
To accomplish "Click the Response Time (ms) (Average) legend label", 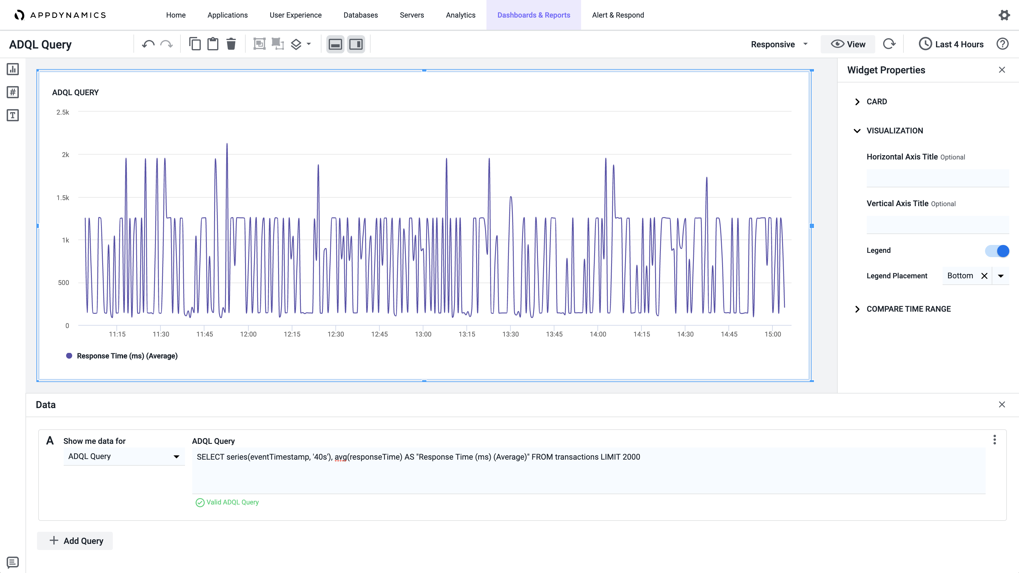I will pos(127,356).
